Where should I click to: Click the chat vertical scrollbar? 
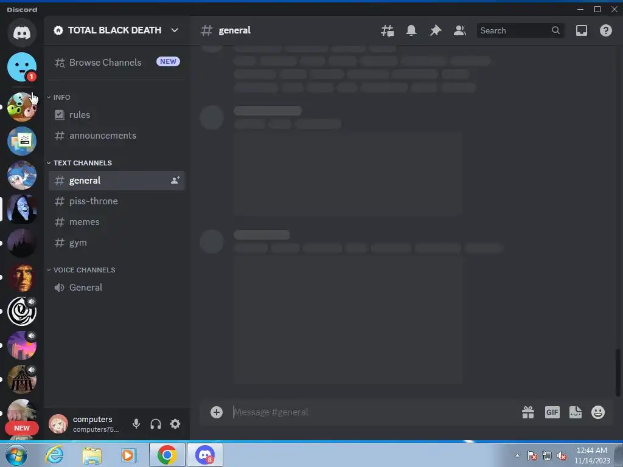(x=618, y=373)
